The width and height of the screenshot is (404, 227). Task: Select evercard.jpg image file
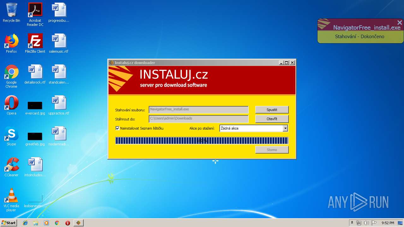35,108
